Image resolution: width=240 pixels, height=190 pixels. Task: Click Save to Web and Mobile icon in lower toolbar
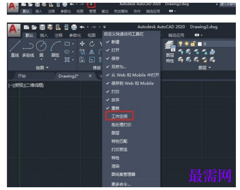tap(66, 27)
